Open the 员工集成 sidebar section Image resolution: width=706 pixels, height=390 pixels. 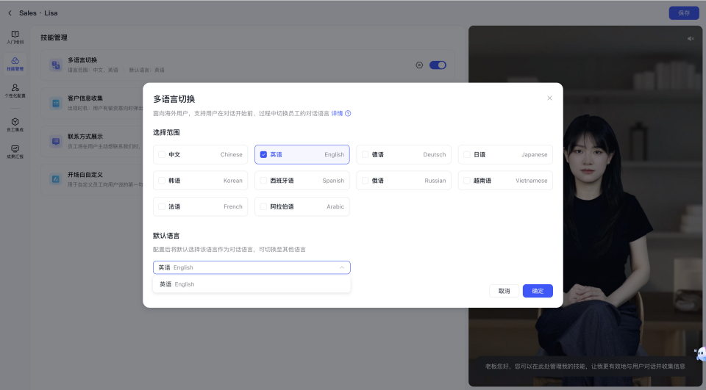[x=15, y=124]
